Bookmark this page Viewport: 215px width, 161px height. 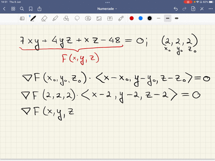click(x=30, y=9)
